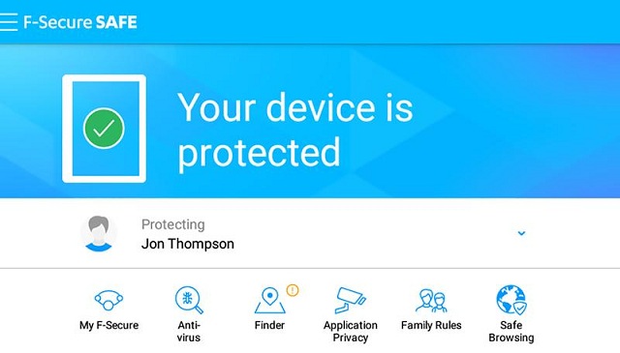The image size is (620, 353).
Task: Tap the Family Rules text label
Action: pos(431,325)
